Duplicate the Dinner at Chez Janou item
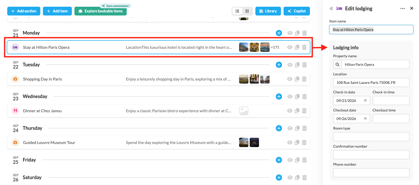The height and width of the screenshot is (185, 419). [x=297, y=111]
